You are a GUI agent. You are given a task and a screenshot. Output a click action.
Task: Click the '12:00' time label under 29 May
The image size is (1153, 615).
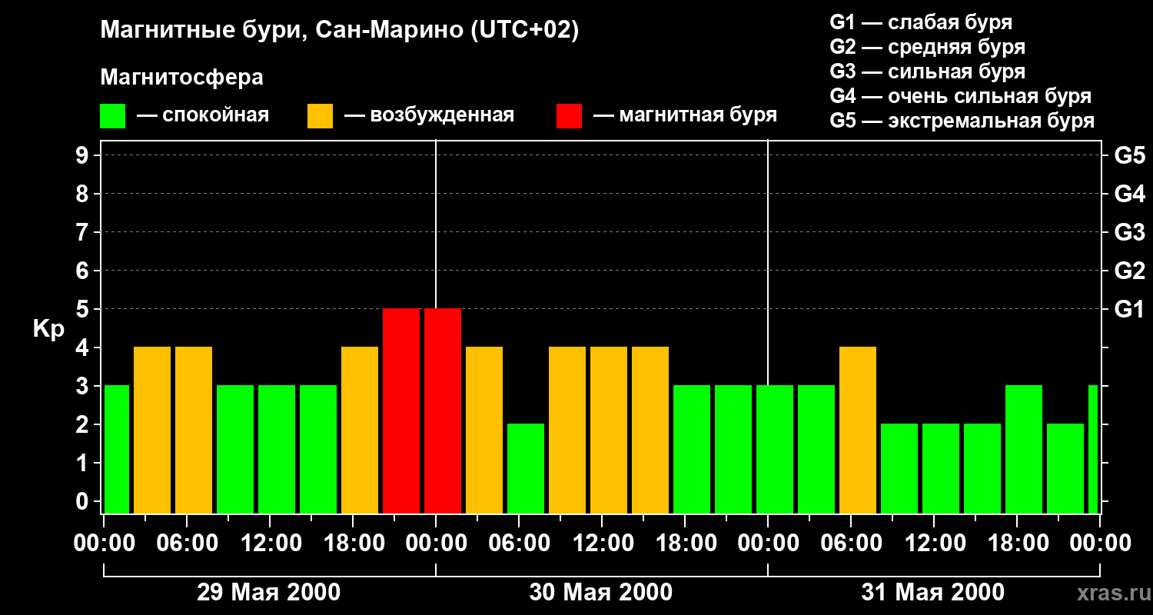tap(270, 543)
